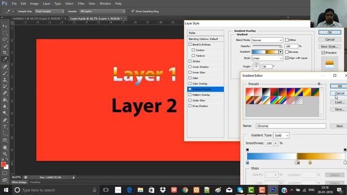Enable Bevel & Emboss checkbox
Viewport: 347px width, 195px height.
[190, 44]
